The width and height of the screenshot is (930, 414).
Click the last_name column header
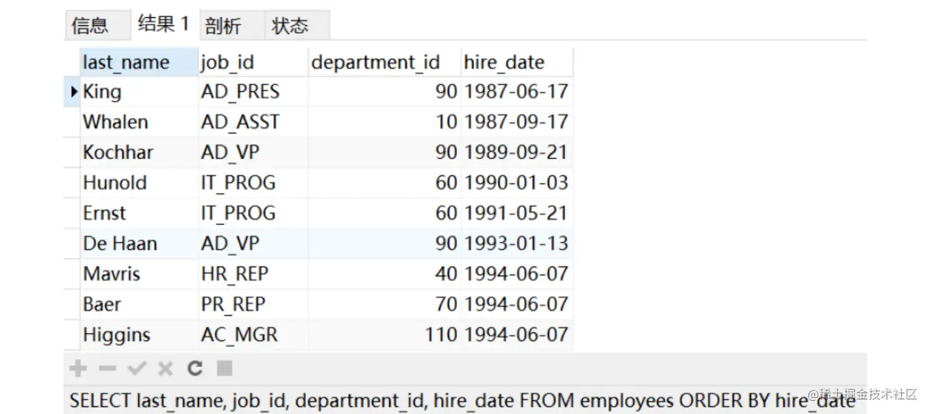(126, 62)
